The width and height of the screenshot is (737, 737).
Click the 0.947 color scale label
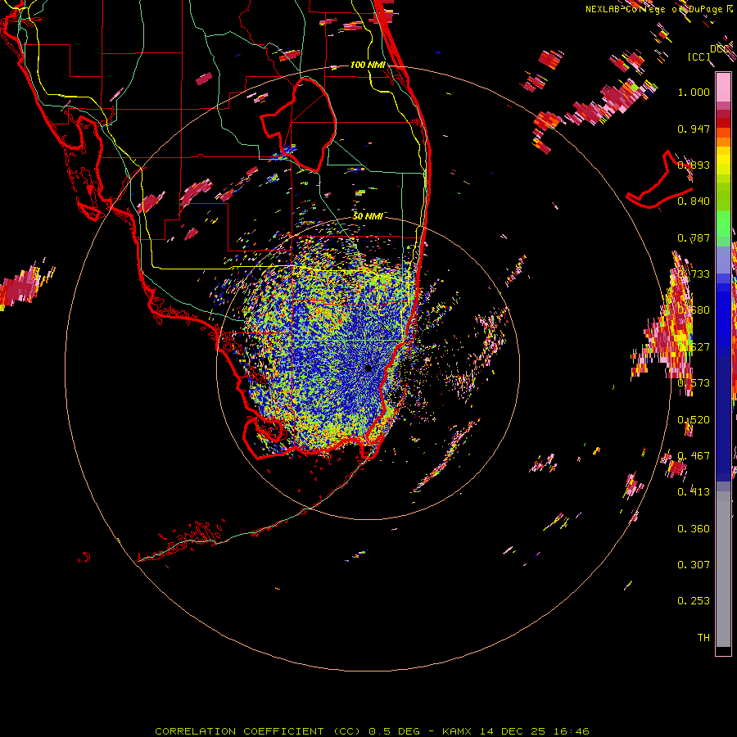click(694, 129)
